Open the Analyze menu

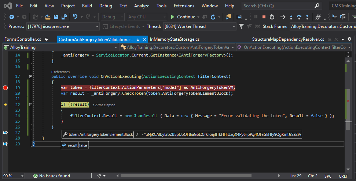pyautogui.click(x=142, y=6)
